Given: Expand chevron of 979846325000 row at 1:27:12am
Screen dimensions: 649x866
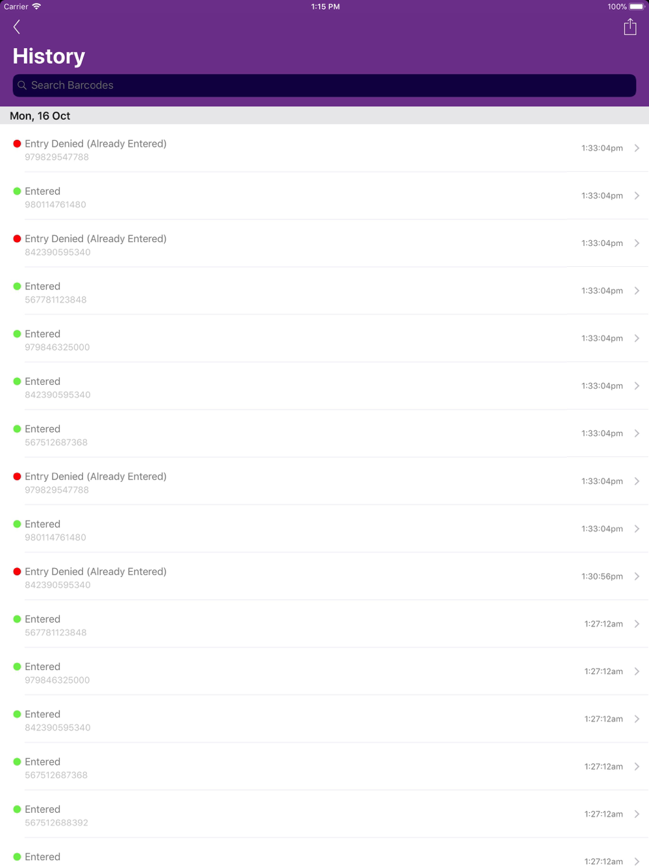Looking at the screenshot, I should tap(637, 671).
